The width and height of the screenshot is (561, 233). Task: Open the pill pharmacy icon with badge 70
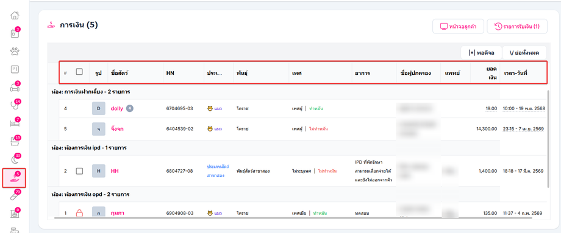pyautogui.click(x=14, y=196)
